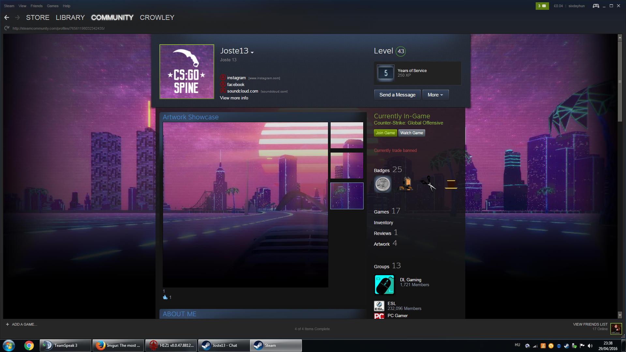Click the Send a Message button

click(x=397, y=95)
